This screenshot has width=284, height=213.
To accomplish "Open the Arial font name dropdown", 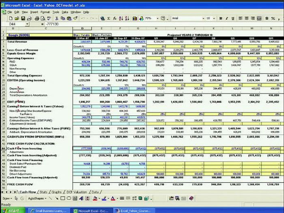I will [203, 18].
